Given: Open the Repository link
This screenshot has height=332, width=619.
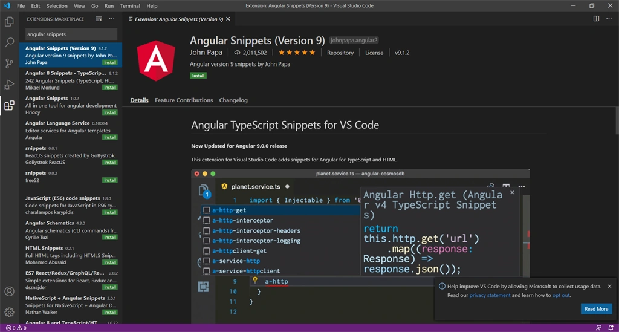Looking at the screenshot, I should (x=340, y=53).
